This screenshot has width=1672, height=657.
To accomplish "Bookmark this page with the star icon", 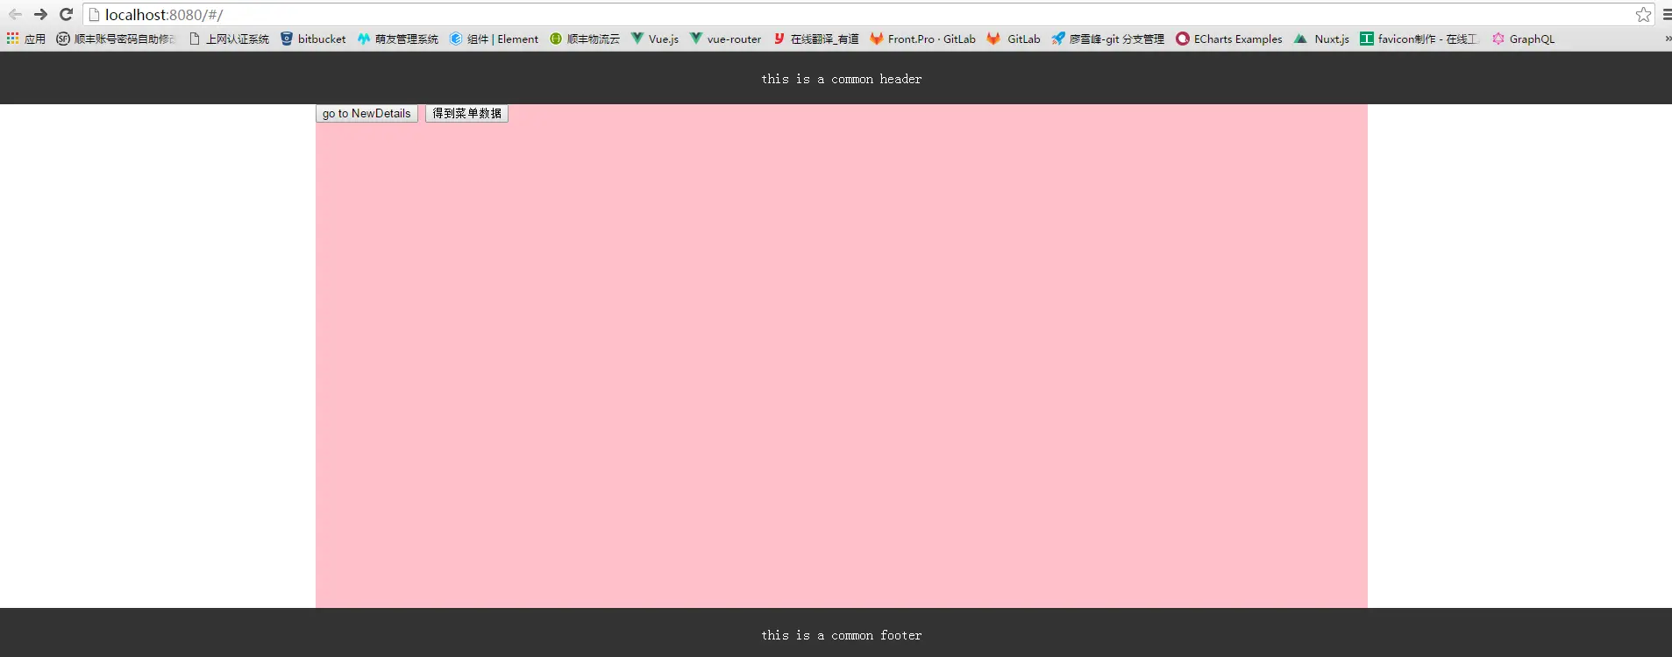I will coord(1643,15).
